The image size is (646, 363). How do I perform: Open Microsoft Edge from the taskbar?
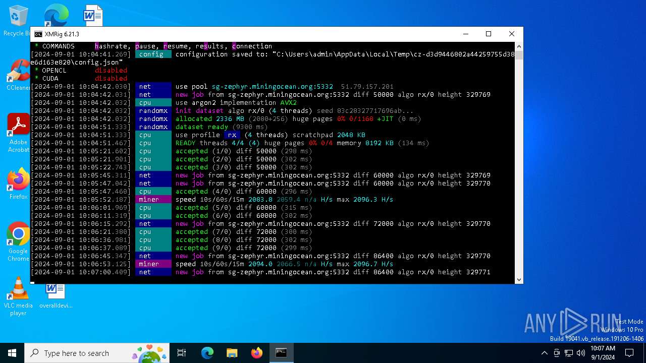coord(207,353)
